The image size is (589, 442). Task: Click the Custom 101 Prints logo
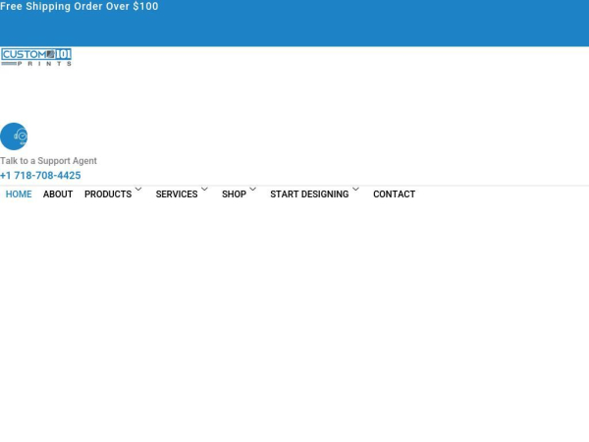coord(36,55)
